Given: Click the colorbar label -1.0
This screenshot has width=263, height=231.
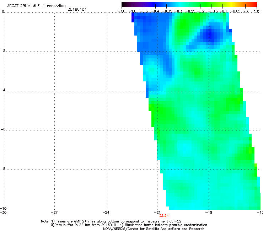Looking at the screenshot, I should click(132, 11).
